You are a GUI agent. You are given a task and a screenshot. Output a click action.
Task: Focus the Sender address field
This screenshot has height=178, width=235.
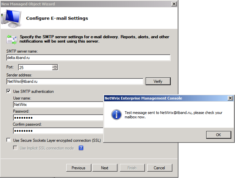(75, 81)
